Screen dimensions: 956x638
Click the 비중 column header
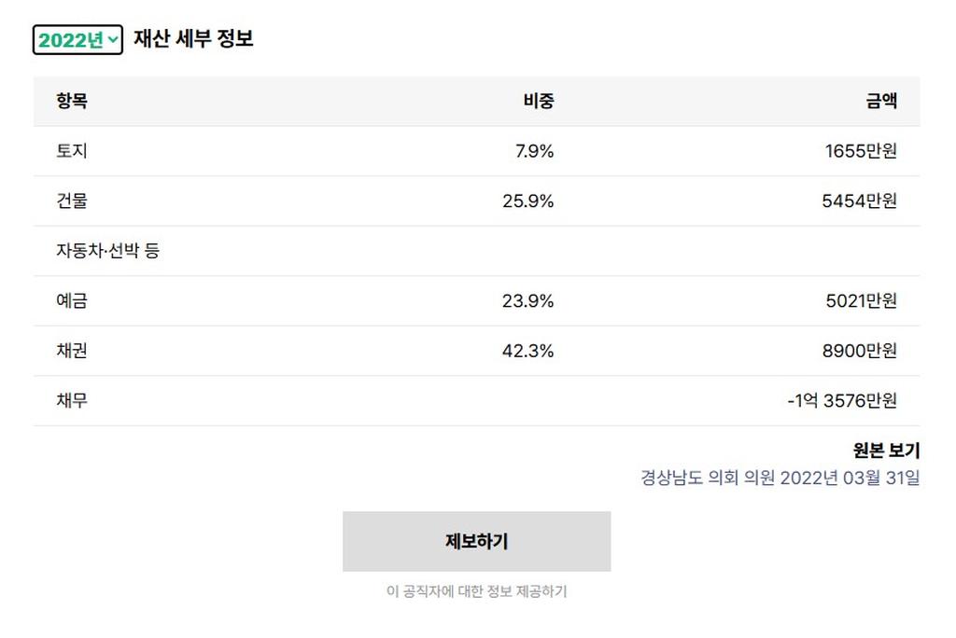tap(538, 102)
